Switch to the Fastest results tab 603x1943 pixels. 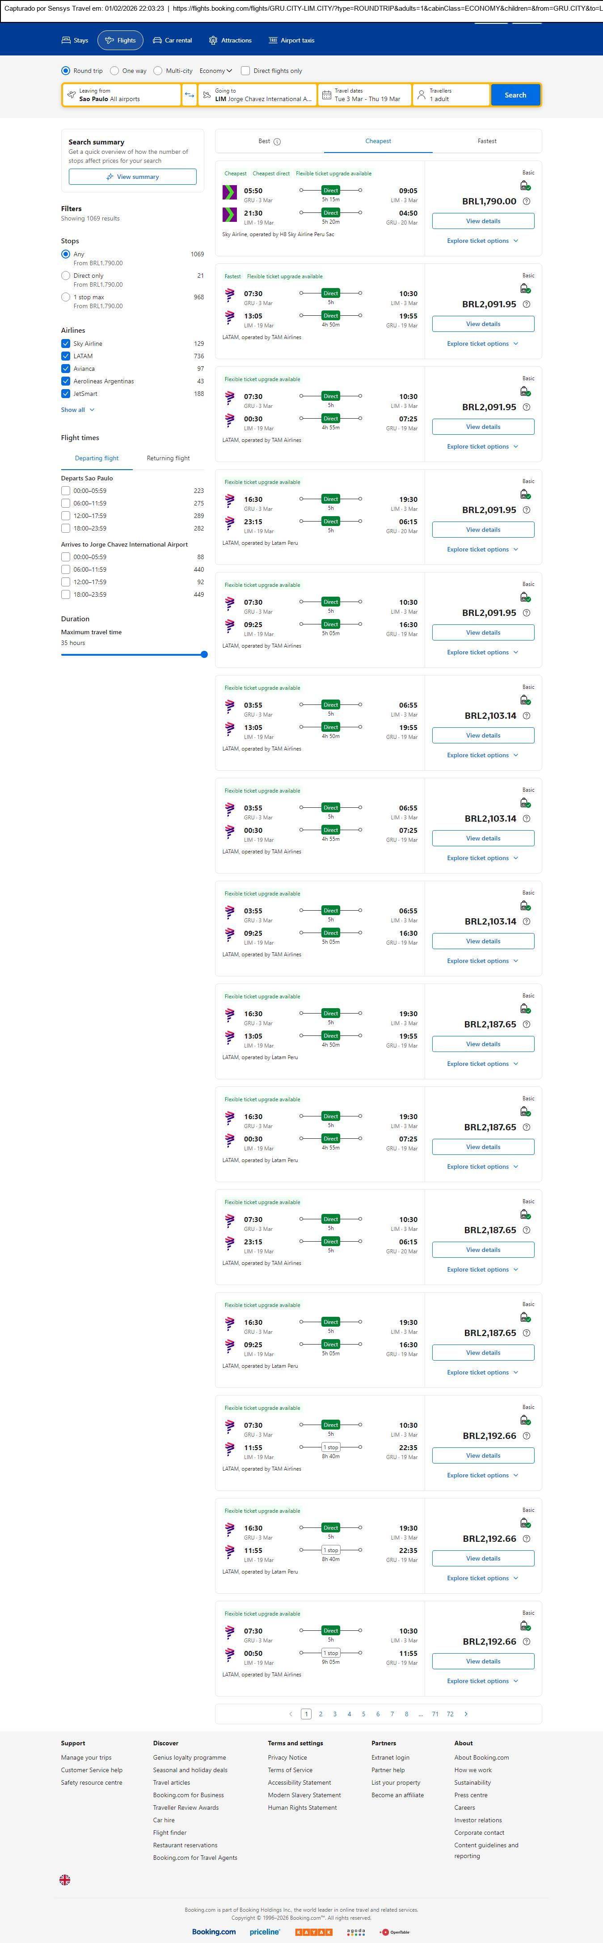(x=486, y=141)
